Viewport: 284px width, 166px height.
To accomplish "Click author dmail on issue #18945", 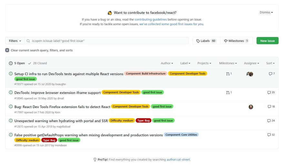I will tap(60, 98).
